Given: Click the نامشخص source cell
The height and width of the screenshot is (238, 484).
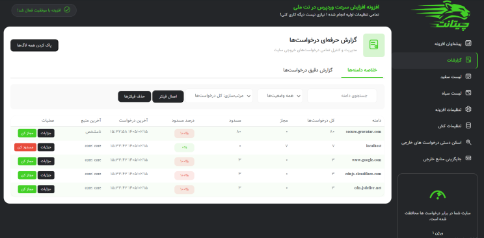Looking at the screenshot, I should 93,132.
